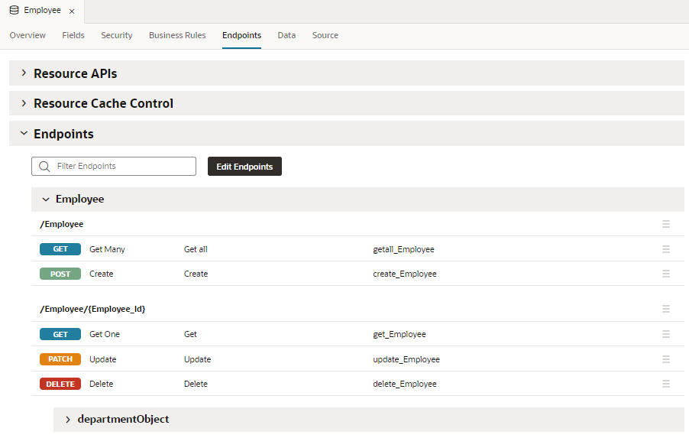The width and height of the screenshot is (689, 438).
Task: Go to the Data tab
Action: pos(286,35)
